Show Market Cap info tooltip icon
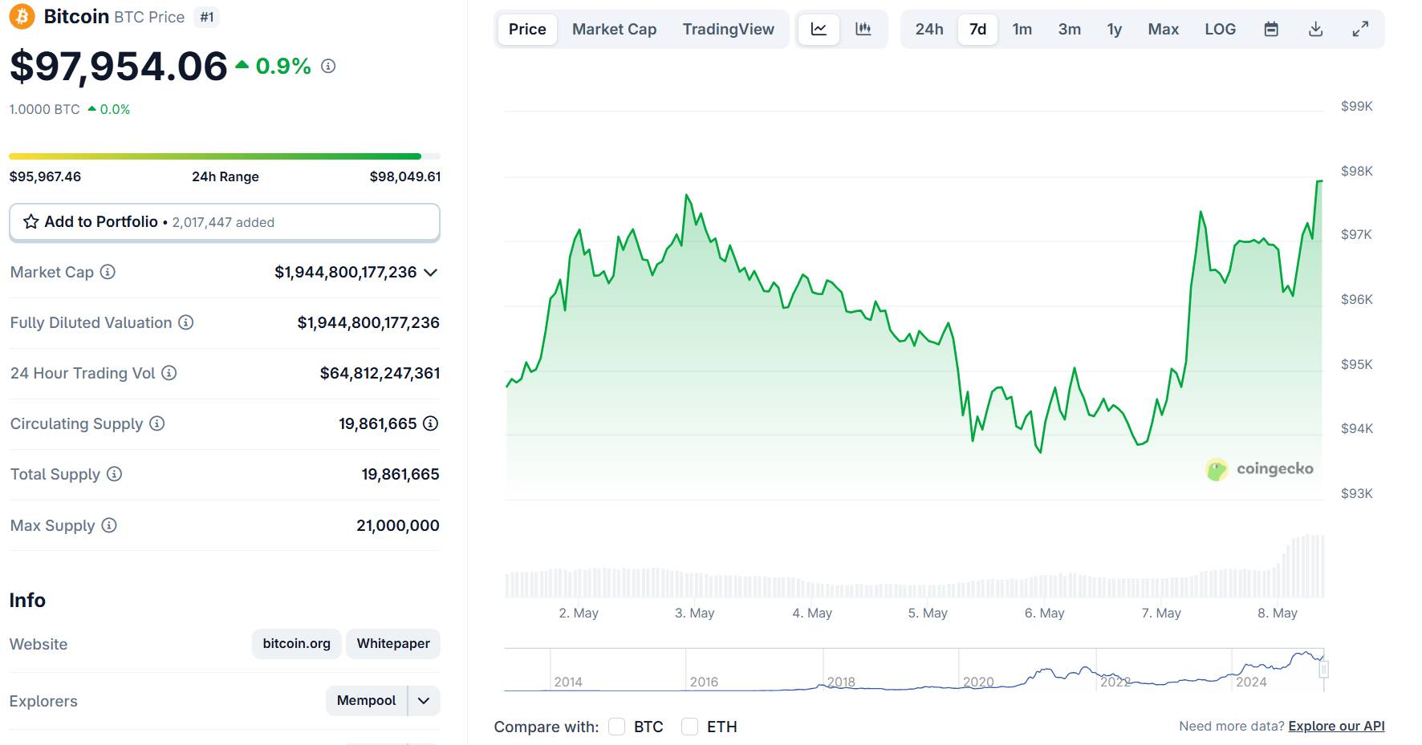The height and width of the screenshot is (745, 1422). 108,272
